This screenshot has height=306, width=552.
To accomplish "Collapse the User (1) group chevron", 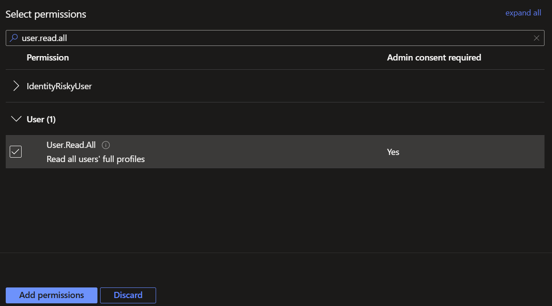I will pos(16,119).
